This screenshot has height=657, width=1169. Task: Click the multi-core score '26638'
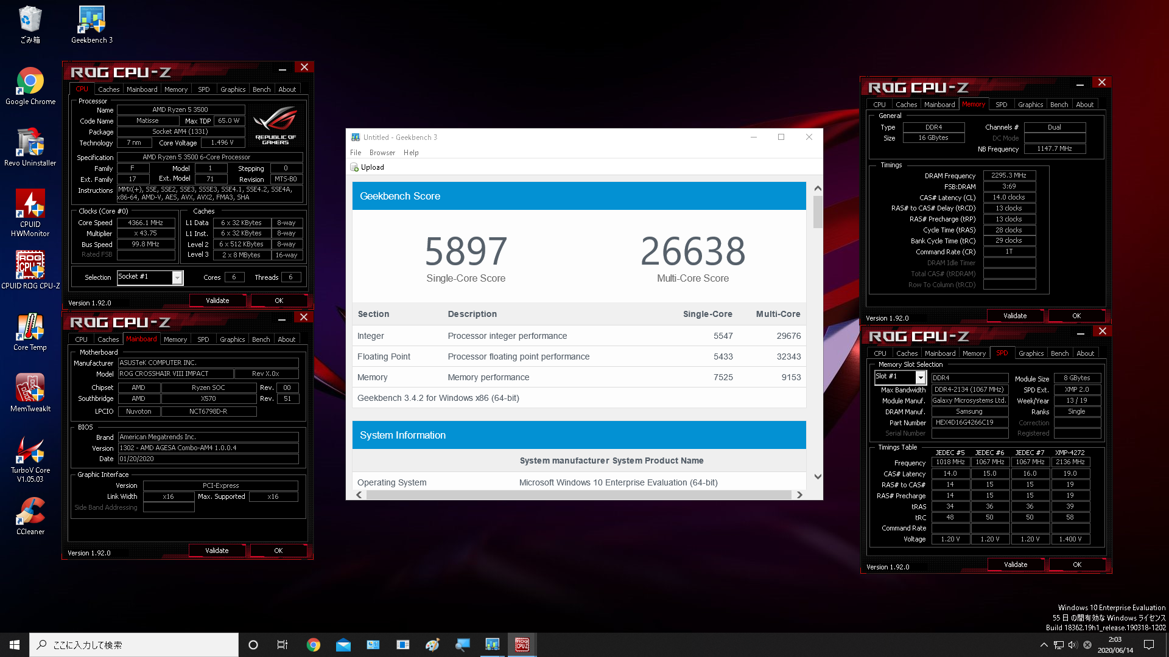coord(693,251)
